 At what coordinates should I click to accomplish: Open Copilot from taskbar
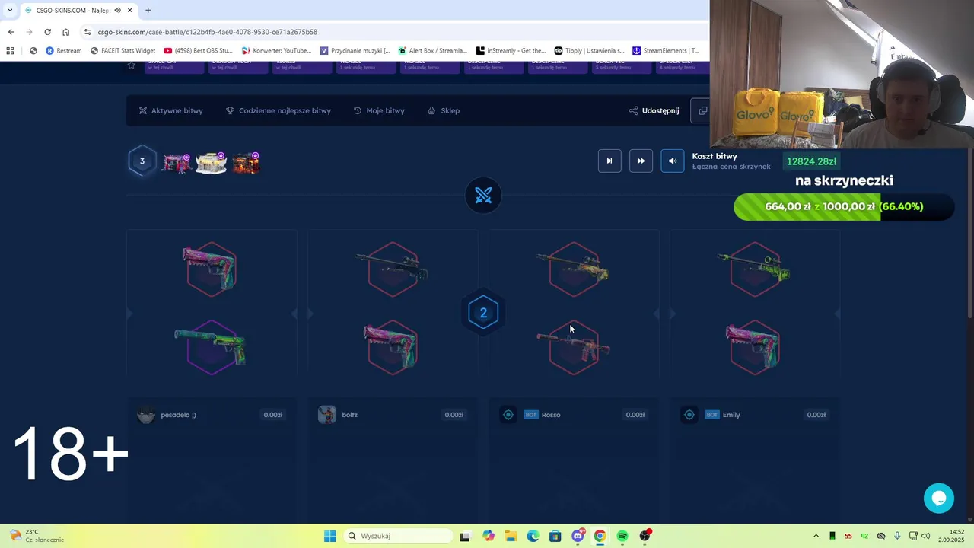pos(488,536)
